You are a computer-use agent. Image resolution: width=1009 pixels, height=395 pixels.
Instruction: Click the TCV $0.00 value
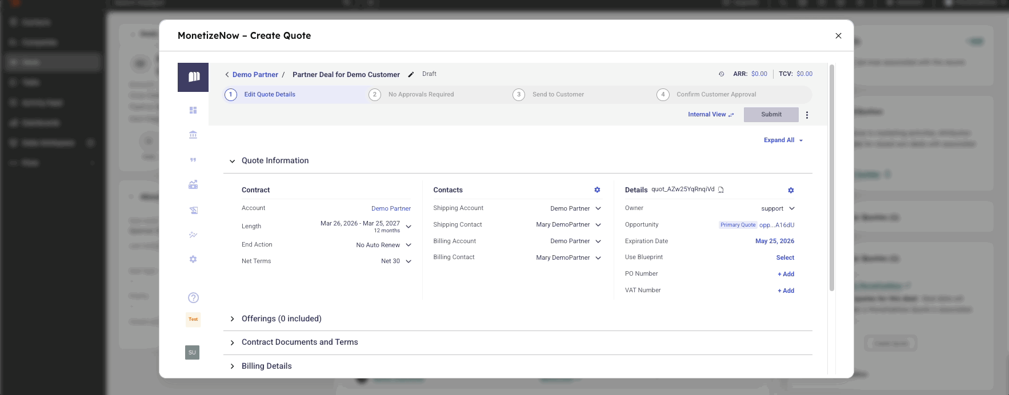point(804,74)
